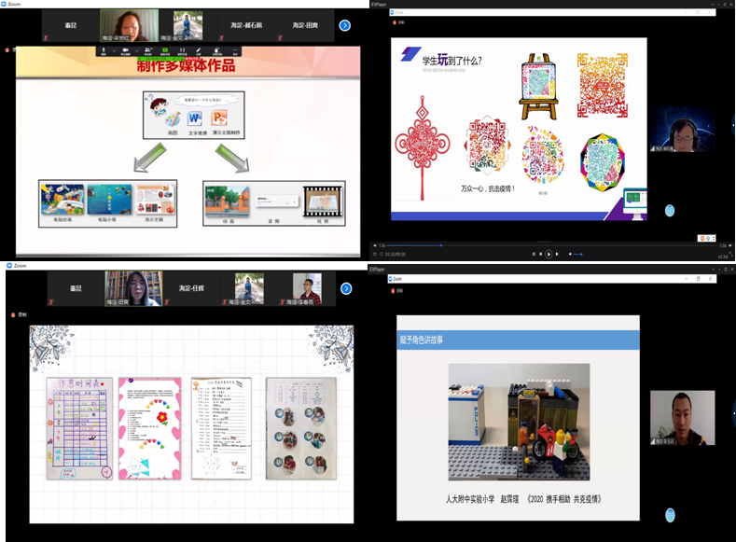Toggle fullscreen icon in top-right EVPlayer corner
736x542 pixels.
[x=729, y=254]
